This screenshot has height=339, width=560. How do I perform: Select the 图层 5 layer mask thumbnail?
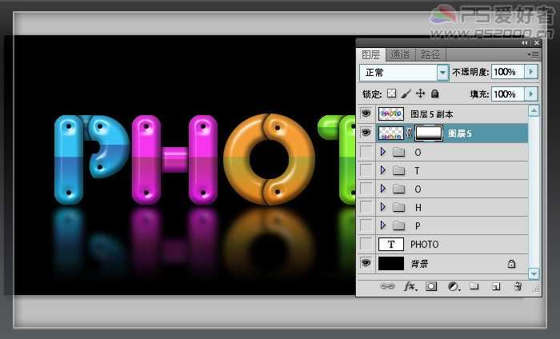coord(429,133)
